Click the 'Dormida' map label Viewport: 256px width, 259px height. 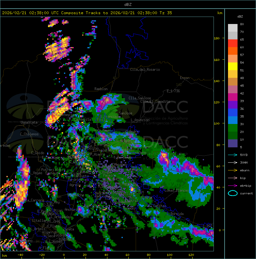point(177,214)
